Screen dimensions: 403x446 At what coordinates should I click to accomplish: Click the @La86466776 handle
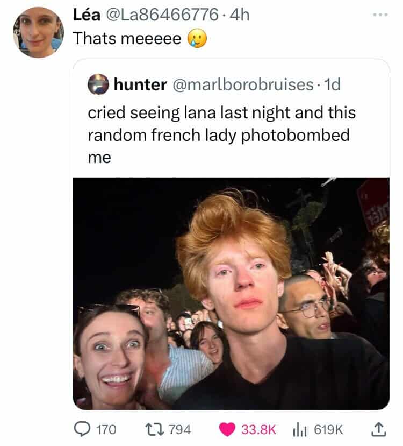click(x=162, y=15)
